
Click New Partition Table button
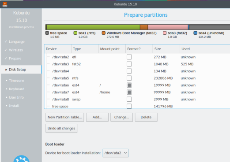(x=65, y=117)
